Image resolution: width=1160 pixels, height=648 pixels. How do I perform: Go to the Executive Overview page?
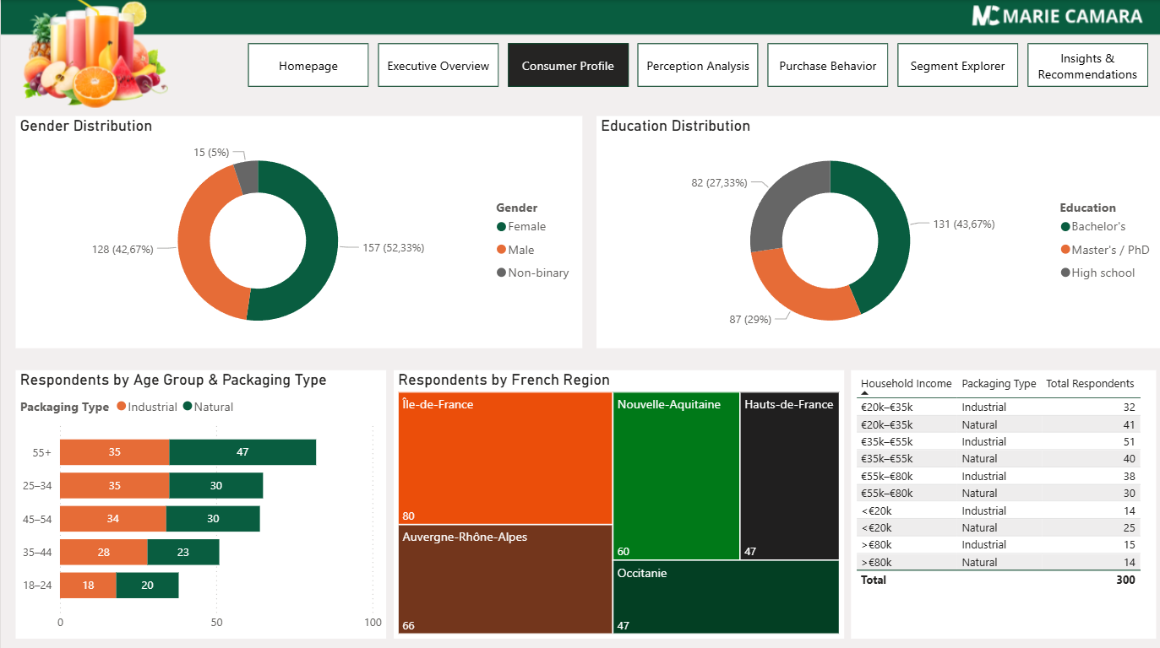[x=438, y=66]
